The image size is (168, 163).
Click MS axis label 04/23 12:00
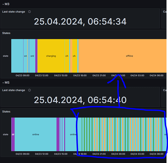click(x=42, y=154)
